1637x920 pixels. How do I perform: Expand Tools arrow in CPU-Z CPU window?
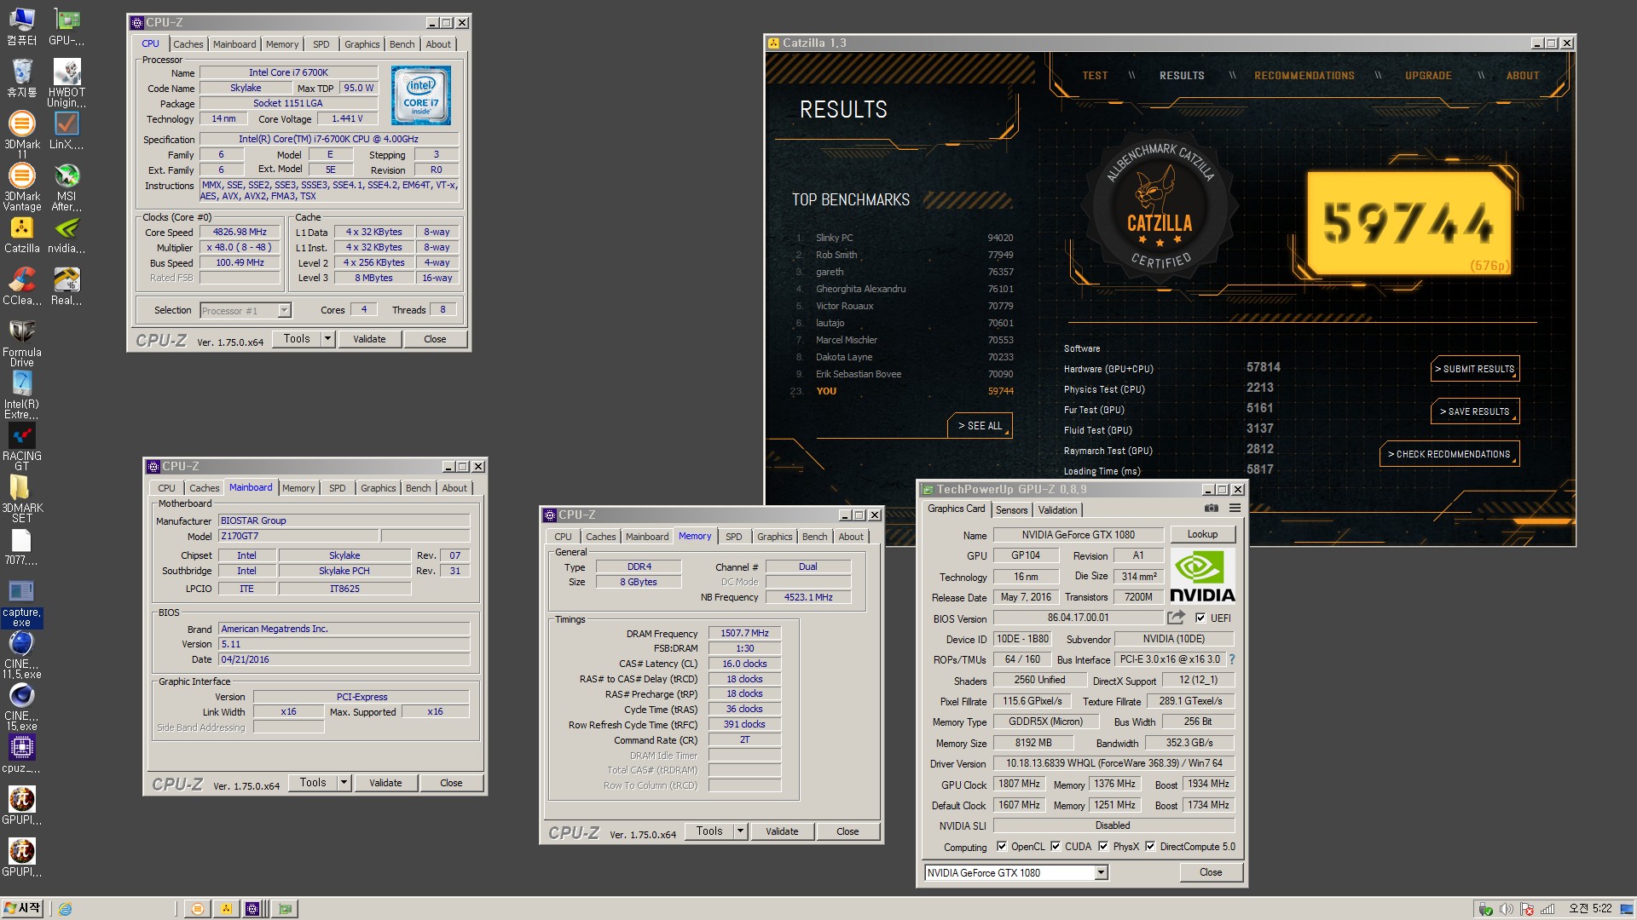pos(327,339)
